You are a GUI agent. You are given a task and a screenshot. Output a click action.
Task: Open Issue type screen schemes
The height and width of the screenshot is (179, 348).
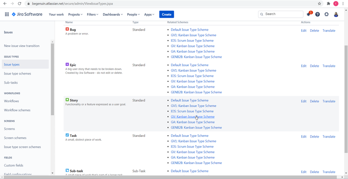22,147
